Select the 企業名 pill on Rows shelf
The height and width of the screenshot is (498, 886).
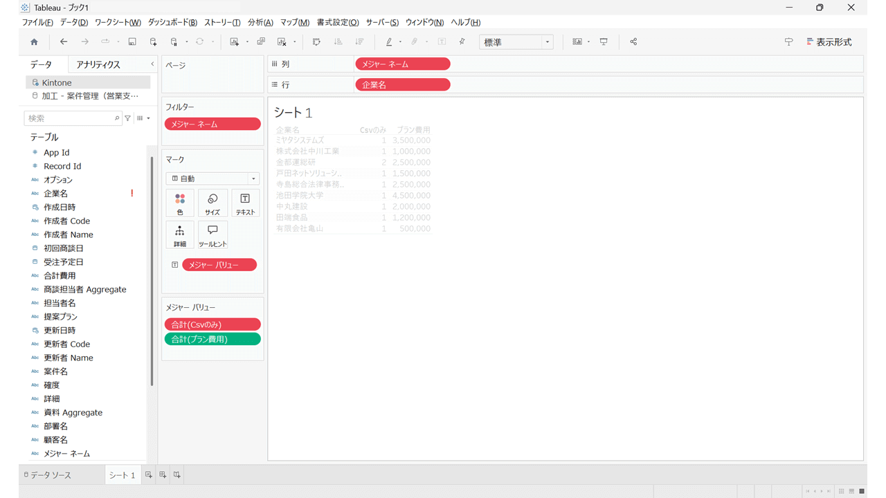(x=403, y=85)
